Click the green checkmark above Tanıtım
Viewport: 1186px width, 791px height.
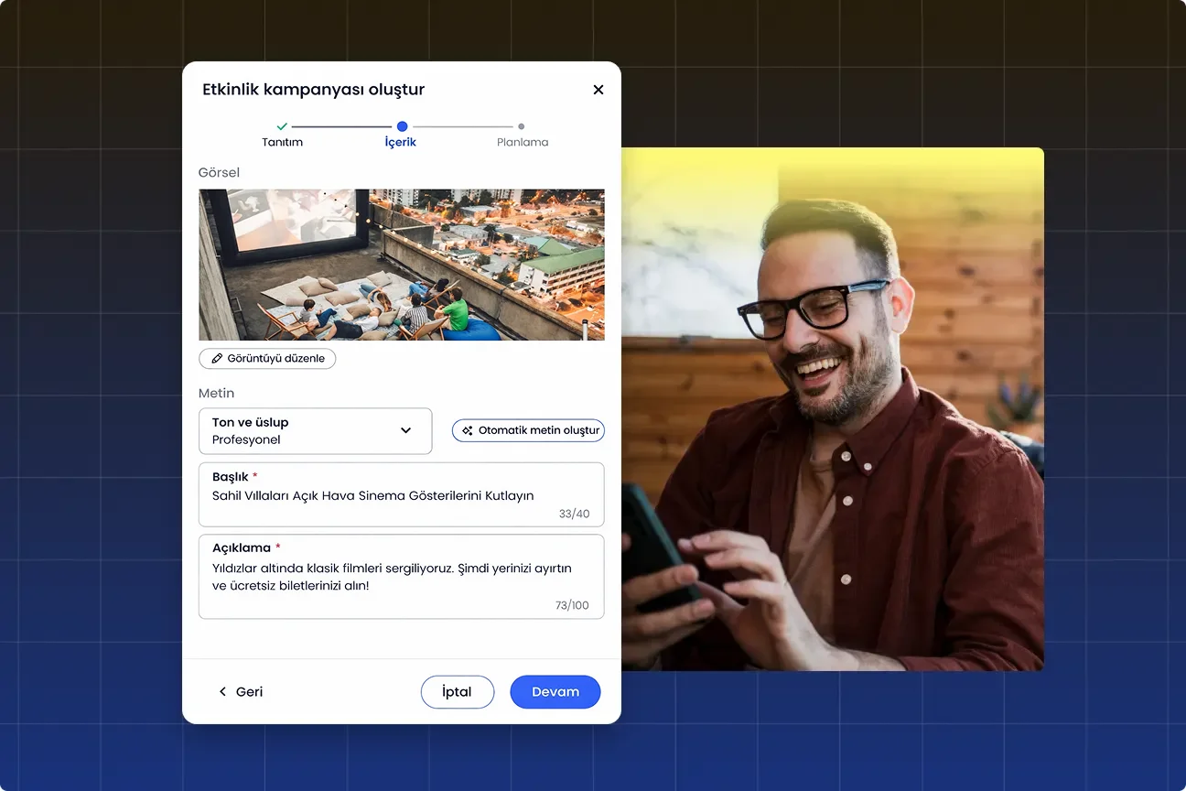[x=282, y=126]
